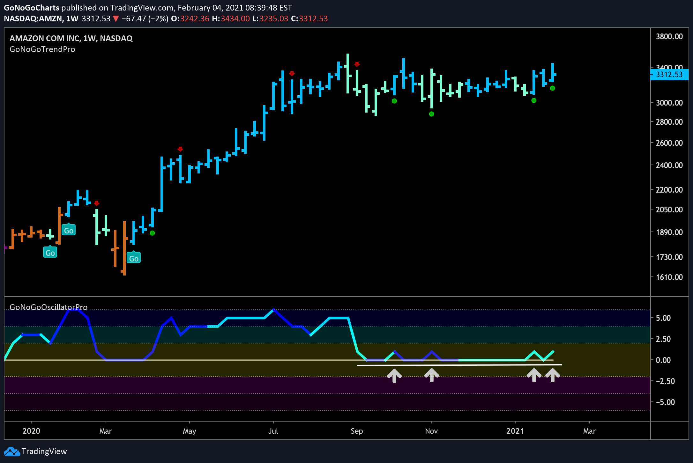This screenshot has height=463, width=693.
Task: Click the oscillator 2.50 axis label
Action: [x=663, y=339]
